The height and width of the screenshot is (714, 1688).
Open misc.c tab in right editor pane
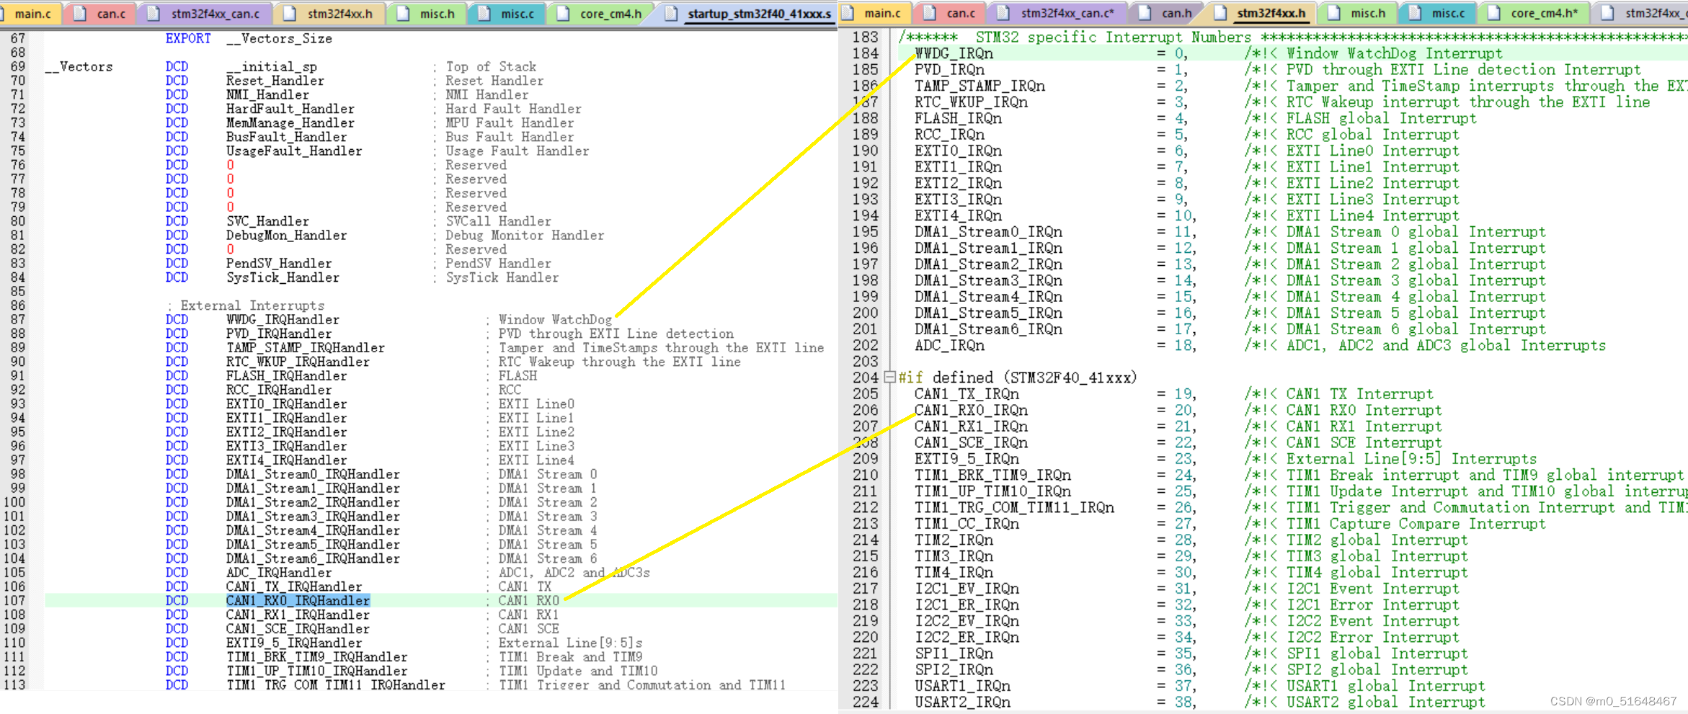[1439, 13]
